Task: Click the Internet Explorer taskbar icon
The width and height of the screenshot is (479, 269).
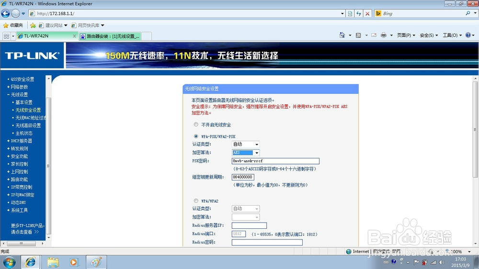Action: click(x=30, y=262)
